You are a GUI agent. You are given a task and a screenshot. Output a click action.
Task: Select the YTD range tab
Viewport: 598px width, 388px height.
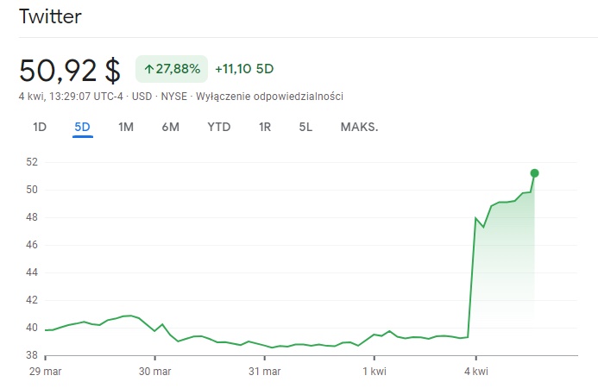(x=219, y=128)
